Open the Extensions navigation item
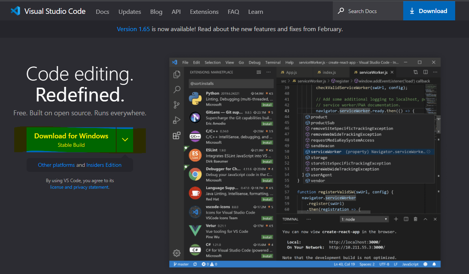Image resolution: width=469 pixels, height=274 pixels. point(204,12)
